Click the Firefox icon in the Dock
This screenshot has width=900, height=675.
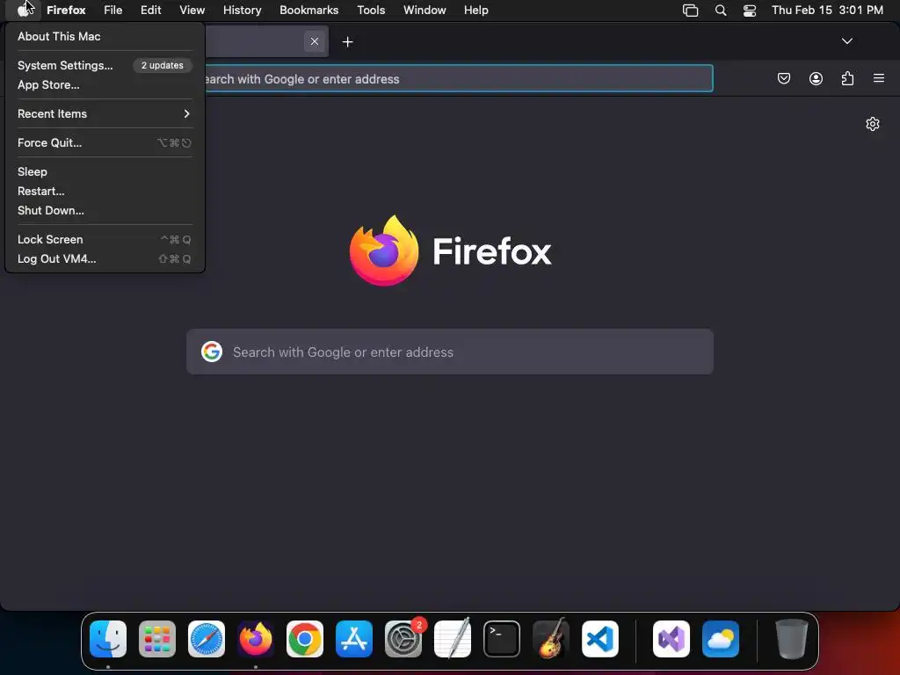256,639
